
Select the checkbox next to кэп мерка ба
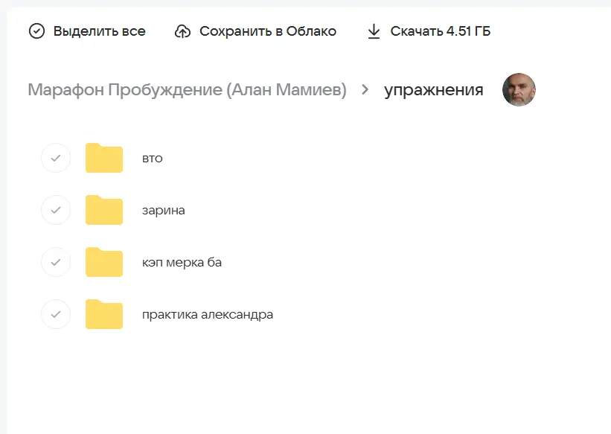point(55,262)
